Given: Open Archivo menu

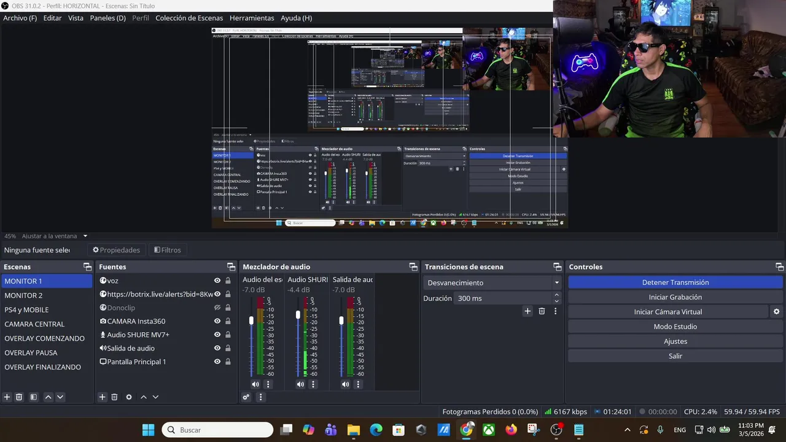Looking at the screenshot, I should [x=20, y=18].
